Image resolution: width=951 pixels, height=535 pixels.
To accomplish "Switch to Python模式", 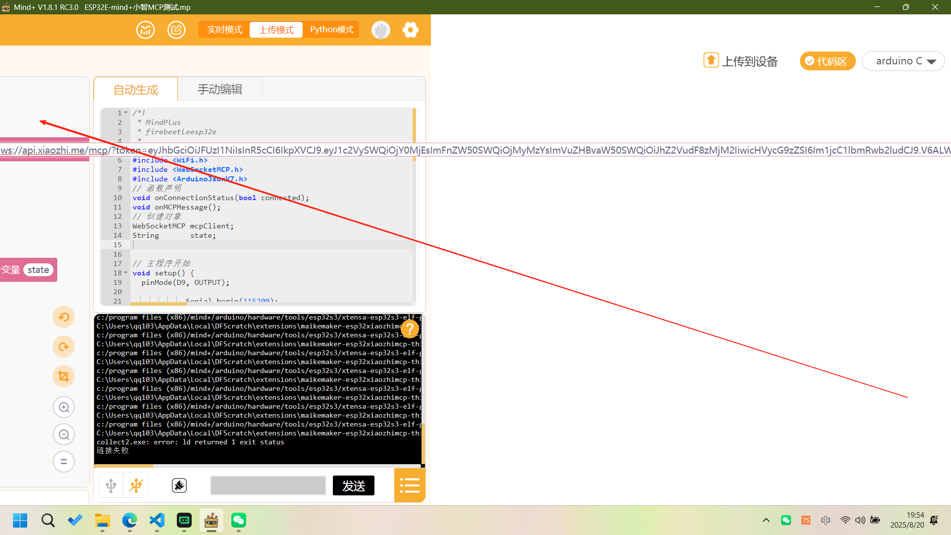I will pyautogui.click(x=331, y=30).
